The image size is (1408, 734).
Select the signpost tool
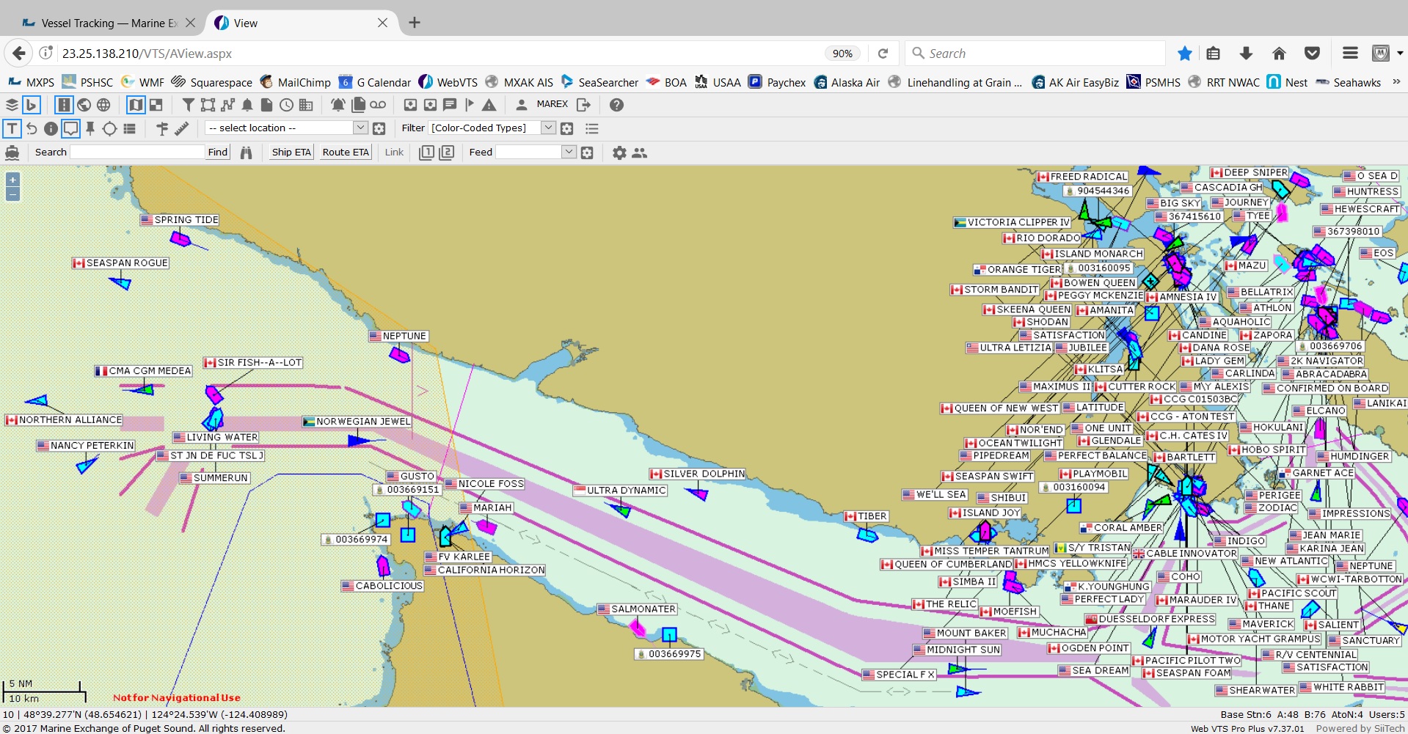point(162,129)
